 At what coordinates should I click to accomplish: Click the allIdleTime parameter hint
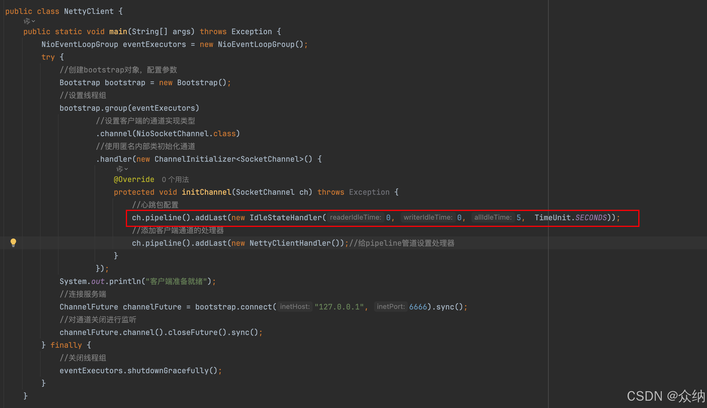493,217
